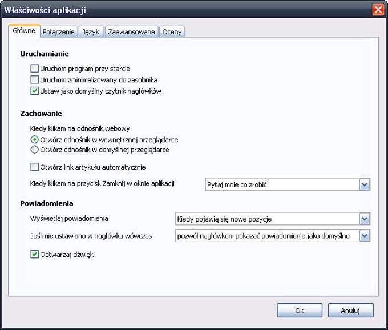Open the Oceny tab
This screenshot has height=330, width=388.
(x=172, y=32)
